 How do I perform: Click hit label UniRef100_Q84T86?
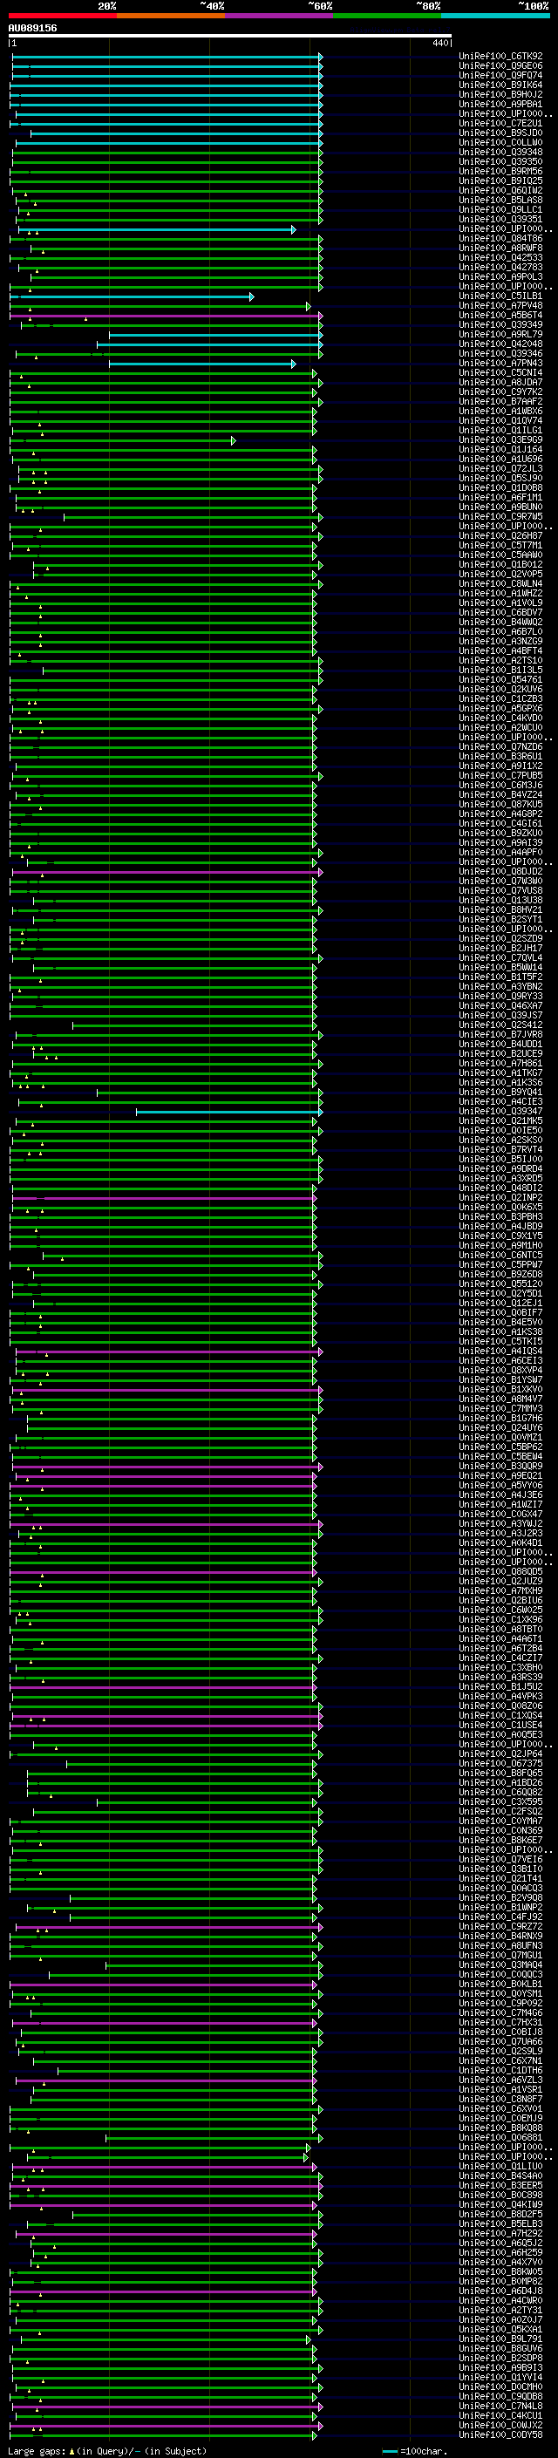pos(500,240)
